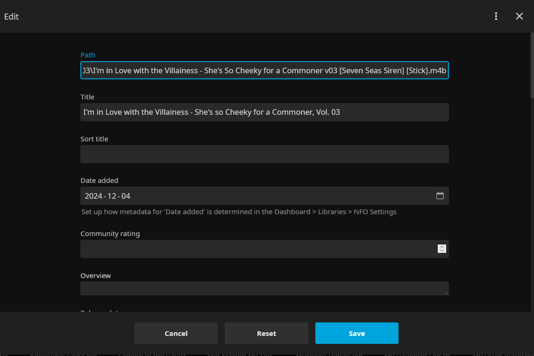Close the Edit dialog with X
534x356 pixels.
pos(519,16)
